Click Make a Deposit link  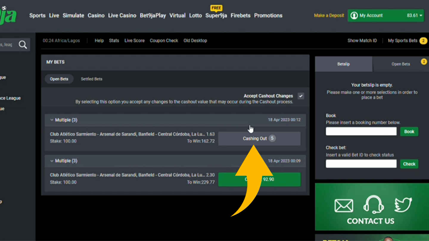[x=329, y=15]
